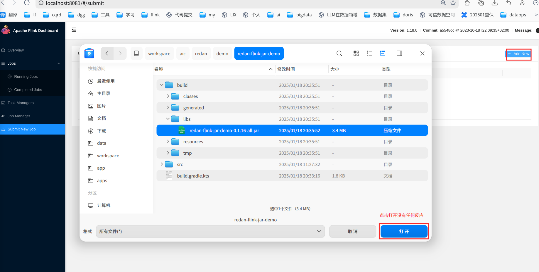Reload the browser page
Image resolution: width=539 pixels, height=272 pixels.
coord(27,3)
